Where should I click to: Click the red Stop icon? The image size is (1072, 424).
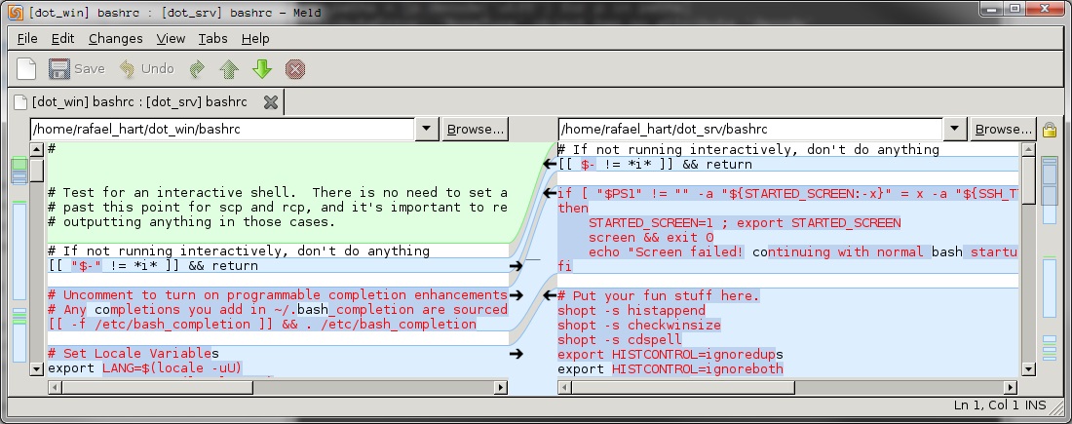[x=294, y=69]
